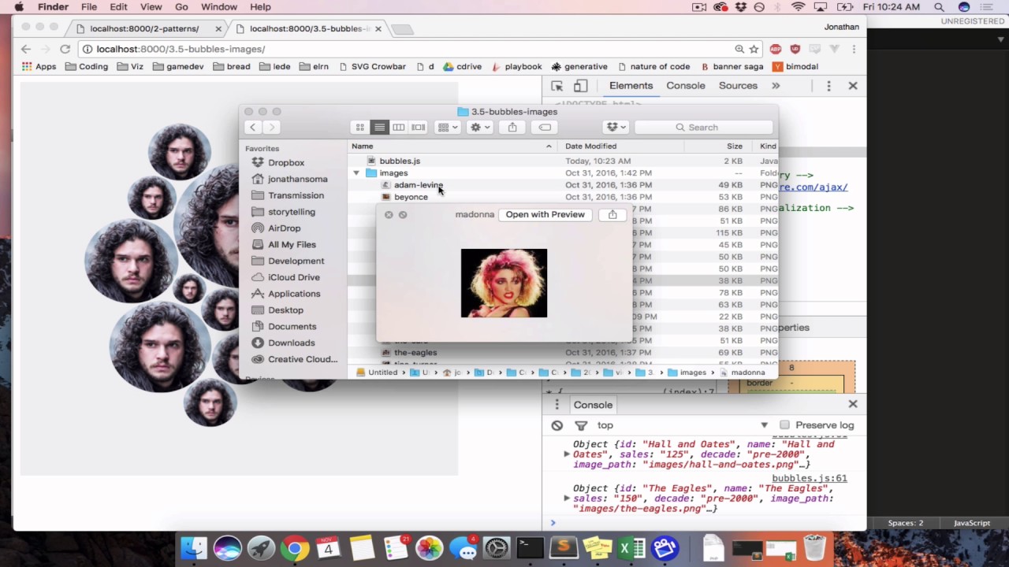Bookmark the page using the star icon

coord(754,49)
